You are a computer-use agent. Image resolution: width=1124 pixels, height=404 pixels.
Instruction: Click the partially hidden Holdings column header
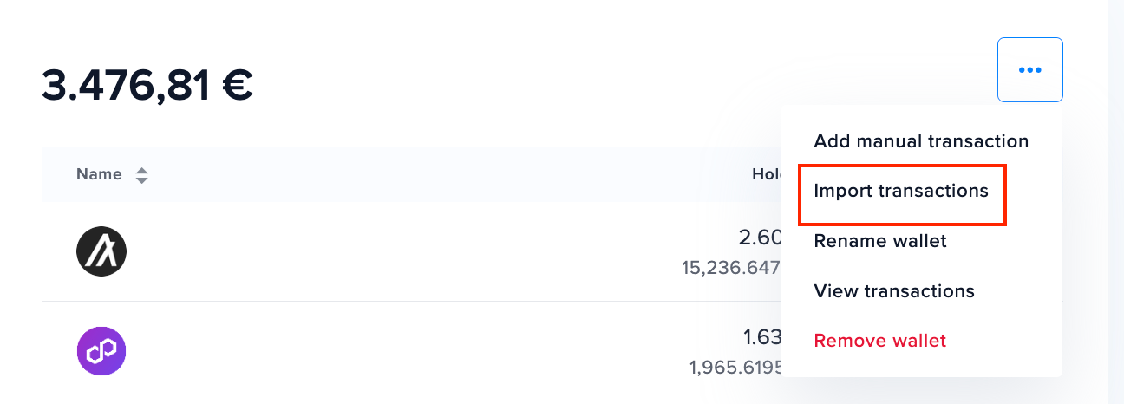click(x=767, y=174)
